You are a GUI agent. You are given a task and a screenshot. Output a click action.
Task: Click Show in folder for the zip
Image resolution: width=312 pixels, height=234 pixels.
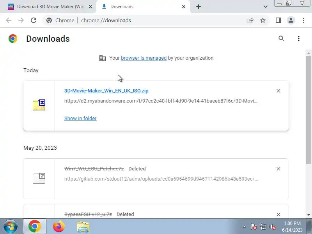pyautogui.click(x=80, y=119)
